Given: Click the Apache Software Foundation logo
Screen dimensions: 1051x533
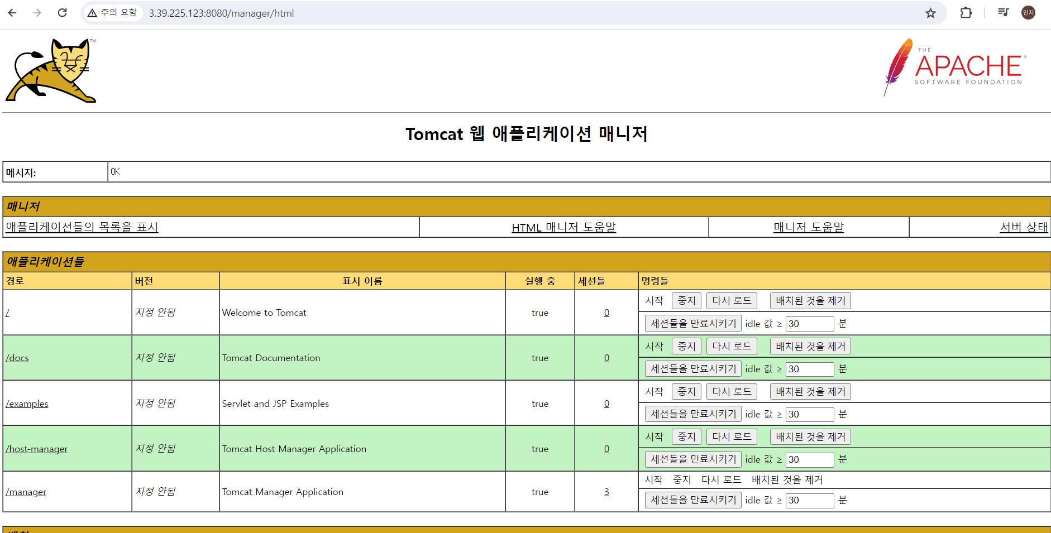Looking at the screenshot, I should pos(955,67).
